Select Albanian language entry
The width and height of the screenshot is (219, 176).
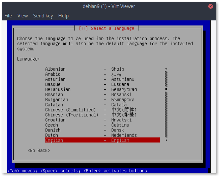[x=102, y=69]
